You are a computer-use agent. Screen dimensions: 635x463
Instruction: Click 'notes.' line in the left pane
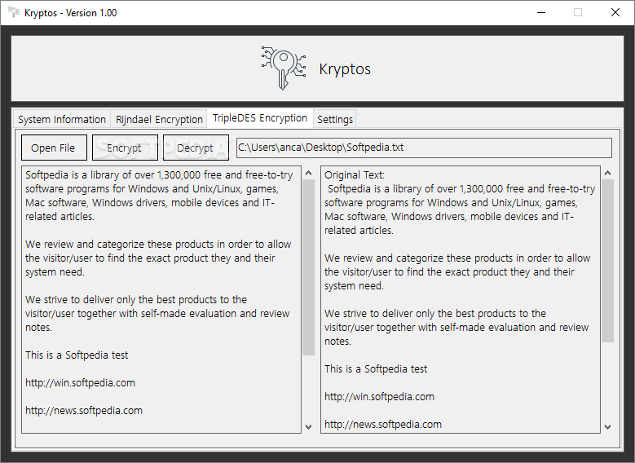click(38, 328)
